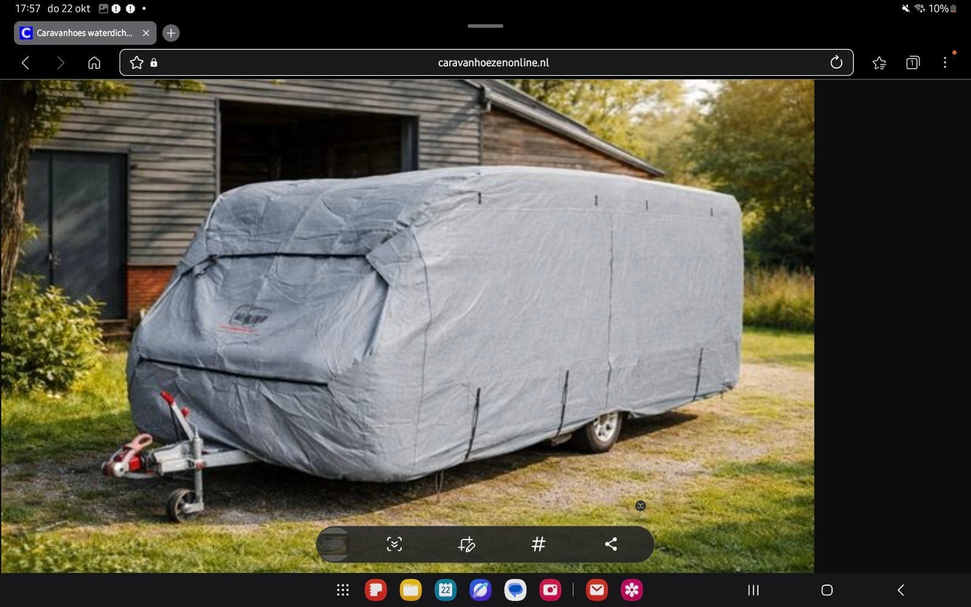Open the browser home page

(x=94, y=63)
